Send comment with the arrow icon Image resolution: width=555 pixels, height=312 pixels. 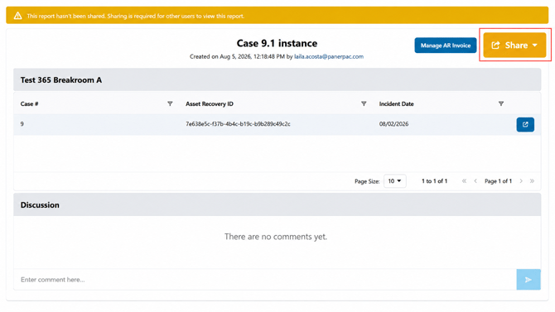(528, 280)
